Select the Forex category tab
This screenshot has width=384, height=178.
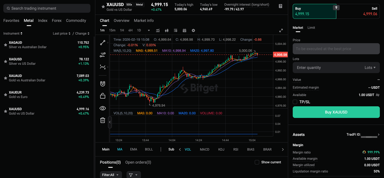coord(56,20)
